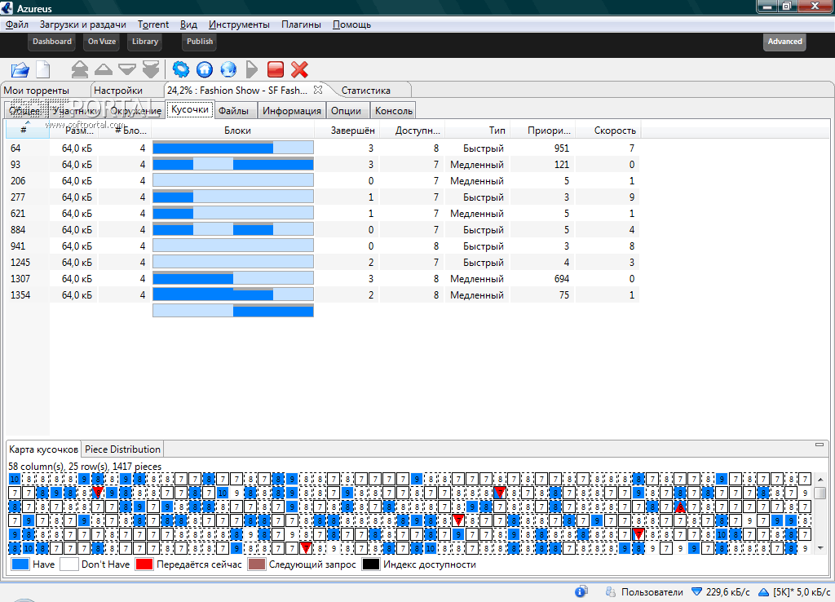Click the Следующий запрос color swatch
The width and height of the screenshot is (835, 602).
(x=257, y=564)
